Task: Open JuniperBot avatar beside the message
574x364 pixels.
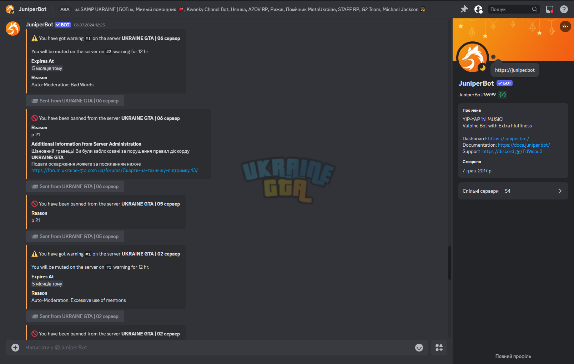Action: click(x=13, y=29)
